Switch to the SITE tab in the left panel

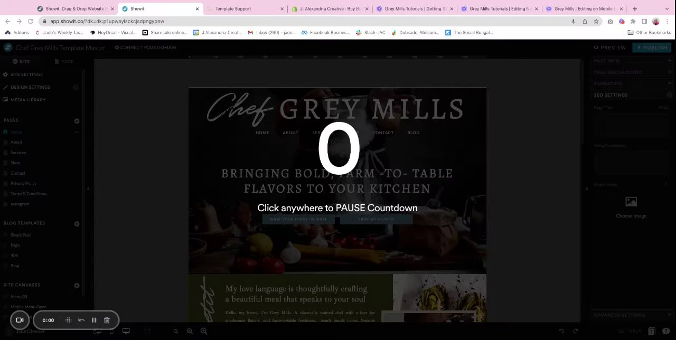point(21,61)
